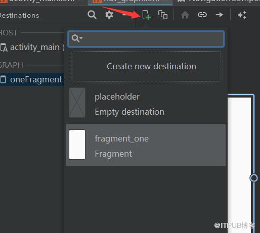The image size is (260, 233).
Task: Click the placeholder crossed thumbnail
Action: [x=77, y=103]
